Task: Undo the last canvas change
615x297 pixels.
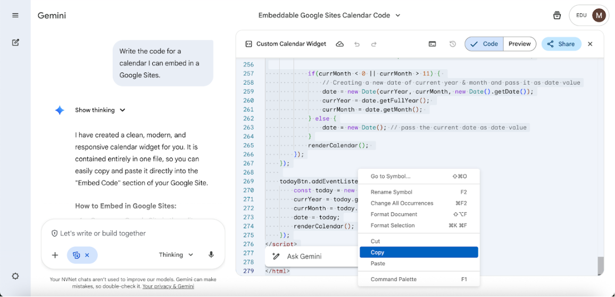Action: [357, 44]
